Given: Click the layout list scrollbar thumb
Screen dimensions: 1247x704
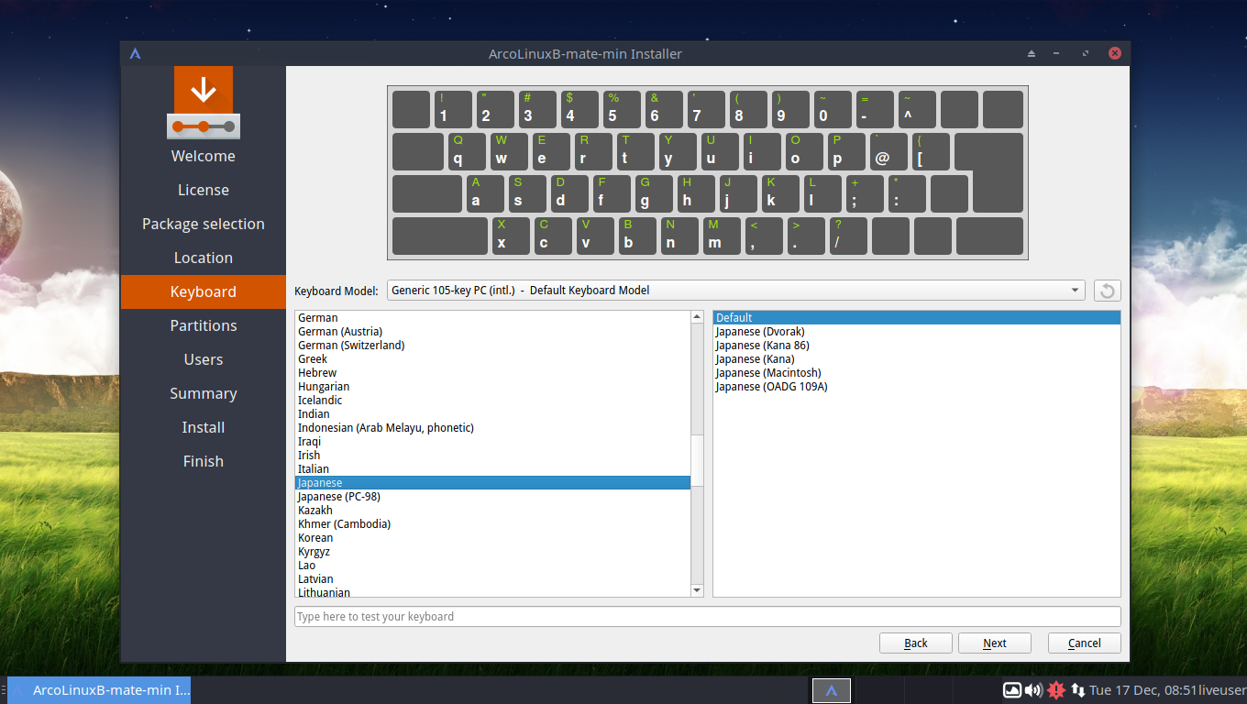Looking at the screenshot, I should point(697,460).
